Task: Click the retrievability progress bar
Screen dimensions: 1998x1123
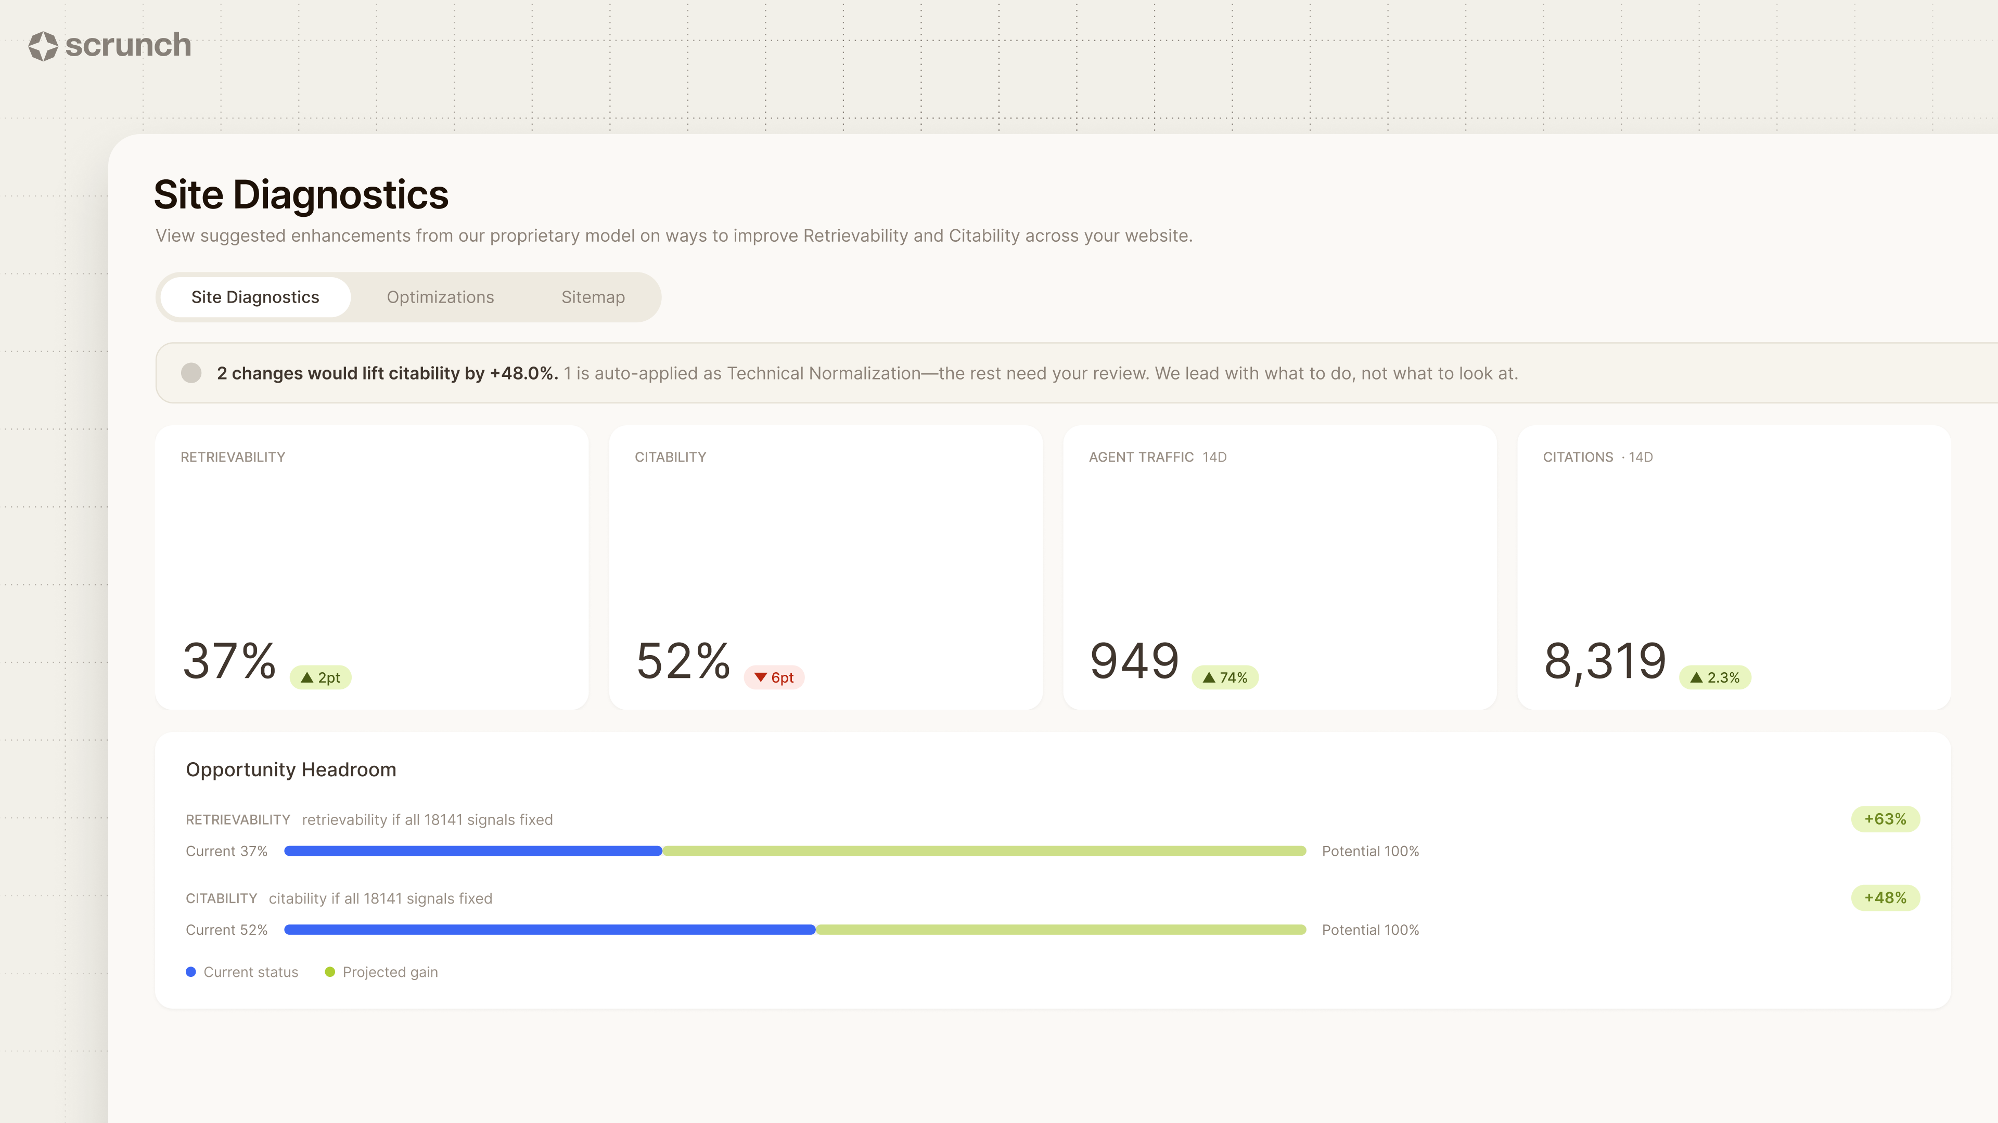Action: click(x=796, y=851)
